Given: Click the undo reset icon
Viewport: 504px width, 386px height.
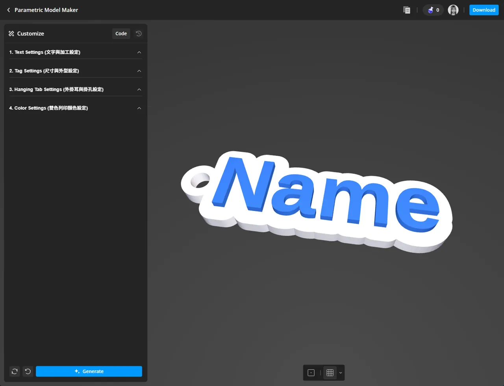Looking at the screenshot, I should [x=28, y=371].
